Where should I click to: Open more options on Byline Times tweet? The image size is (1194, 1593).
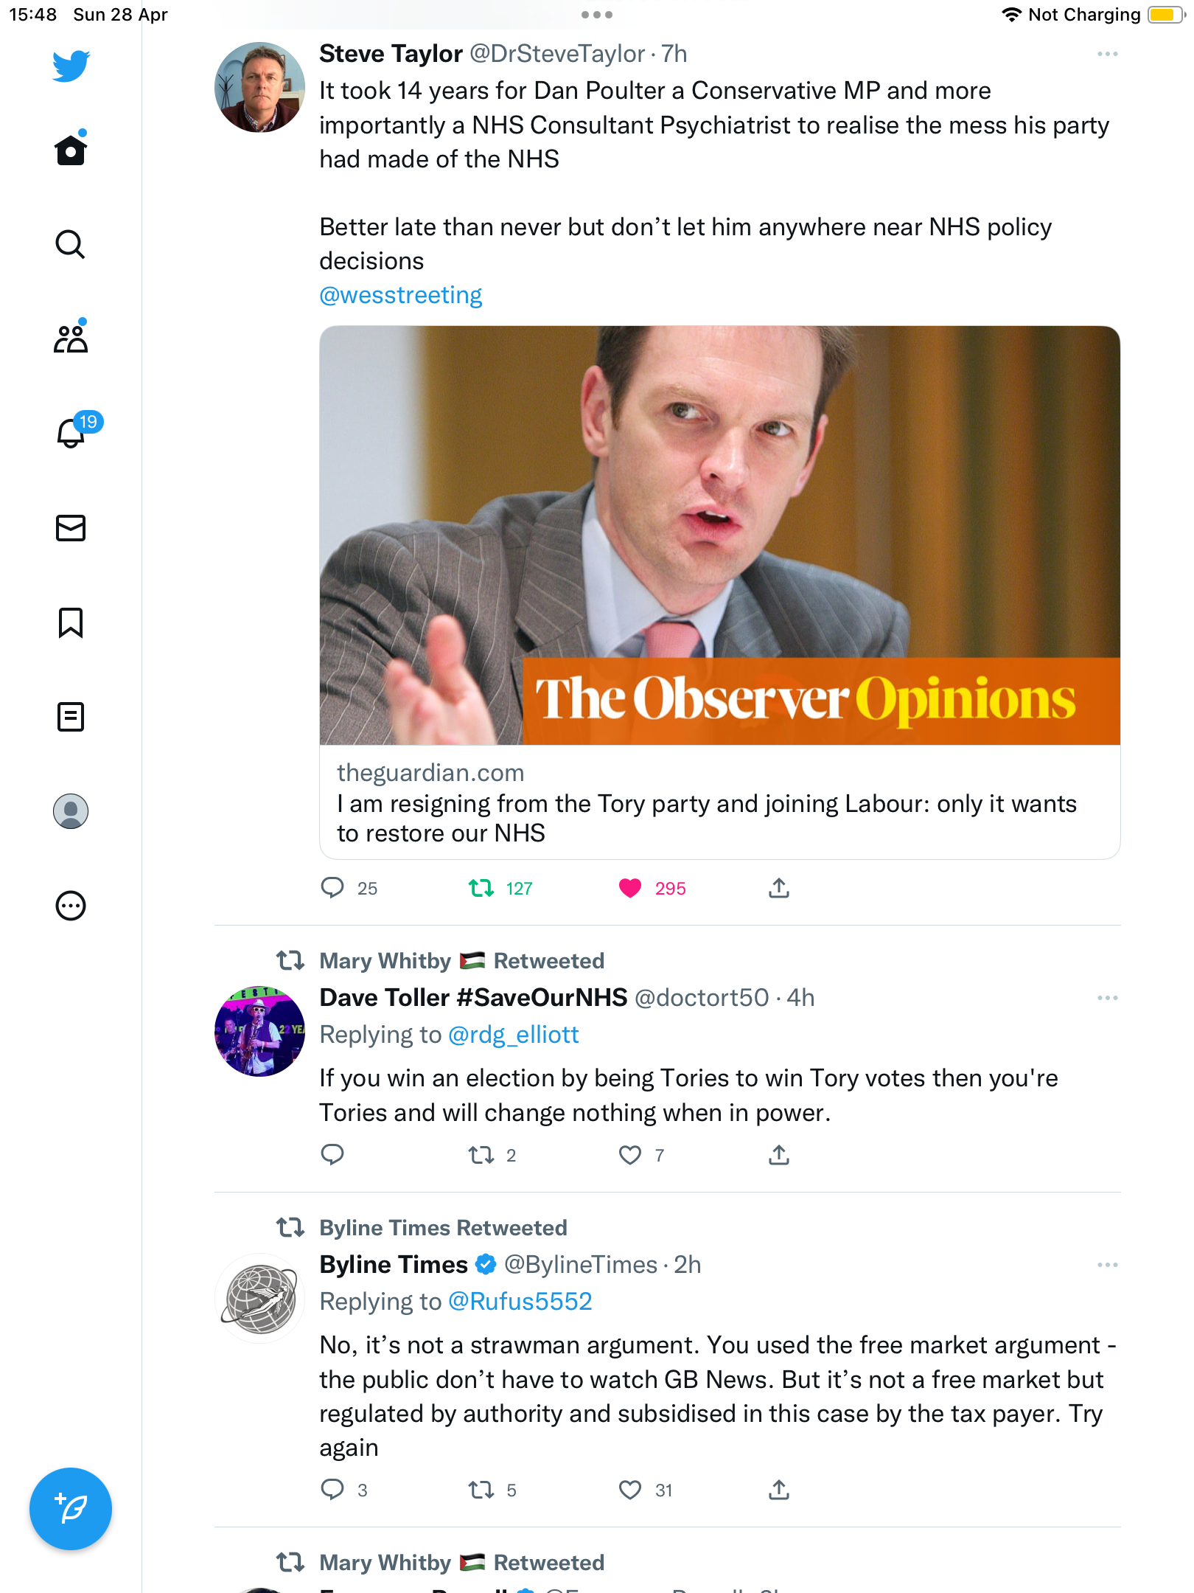click(x=1107, y=1265)
